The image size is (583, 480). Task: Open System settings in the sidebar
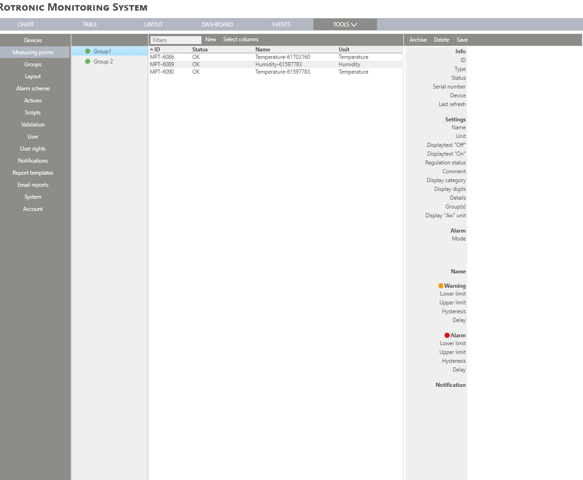(33, 197)
